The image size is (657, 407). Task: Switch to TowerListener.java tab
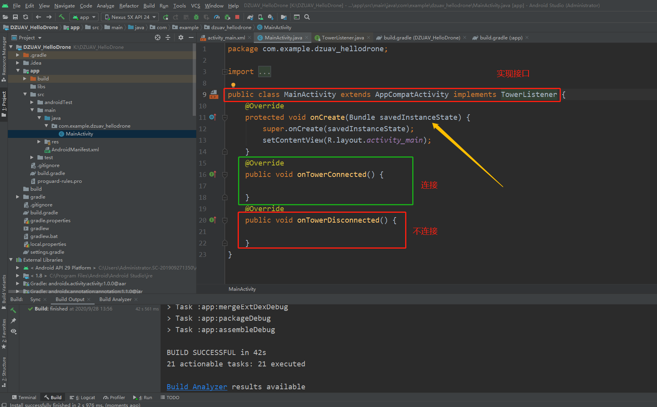[x=342, y=37]
